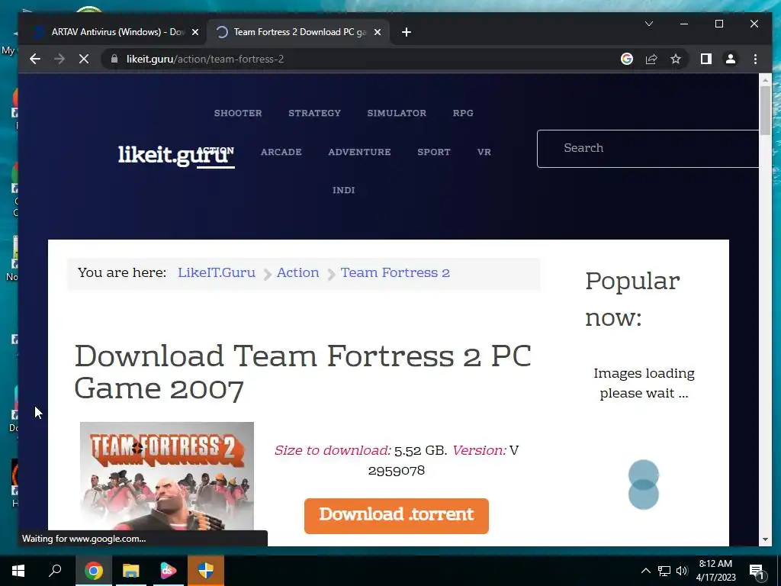
Task: Click the scrollbar up arrow
Action: 765,79
